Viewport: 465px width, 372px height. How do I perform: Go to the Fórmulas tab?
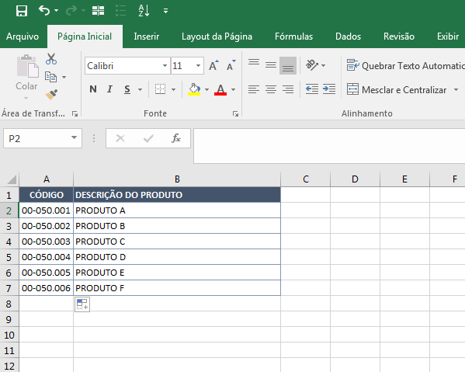coord(293,37)
